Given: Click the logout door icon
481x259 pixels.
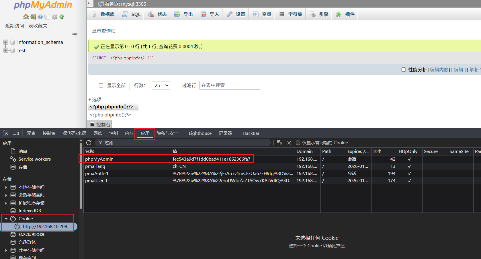Looking at the screenshot, I should (33, 17).
